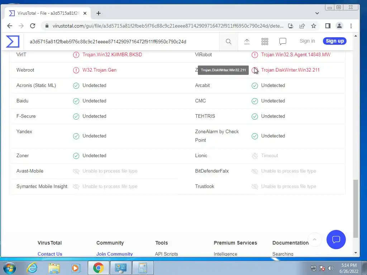
Task: Click the scroll-to-top circle button
Action: 315,240
